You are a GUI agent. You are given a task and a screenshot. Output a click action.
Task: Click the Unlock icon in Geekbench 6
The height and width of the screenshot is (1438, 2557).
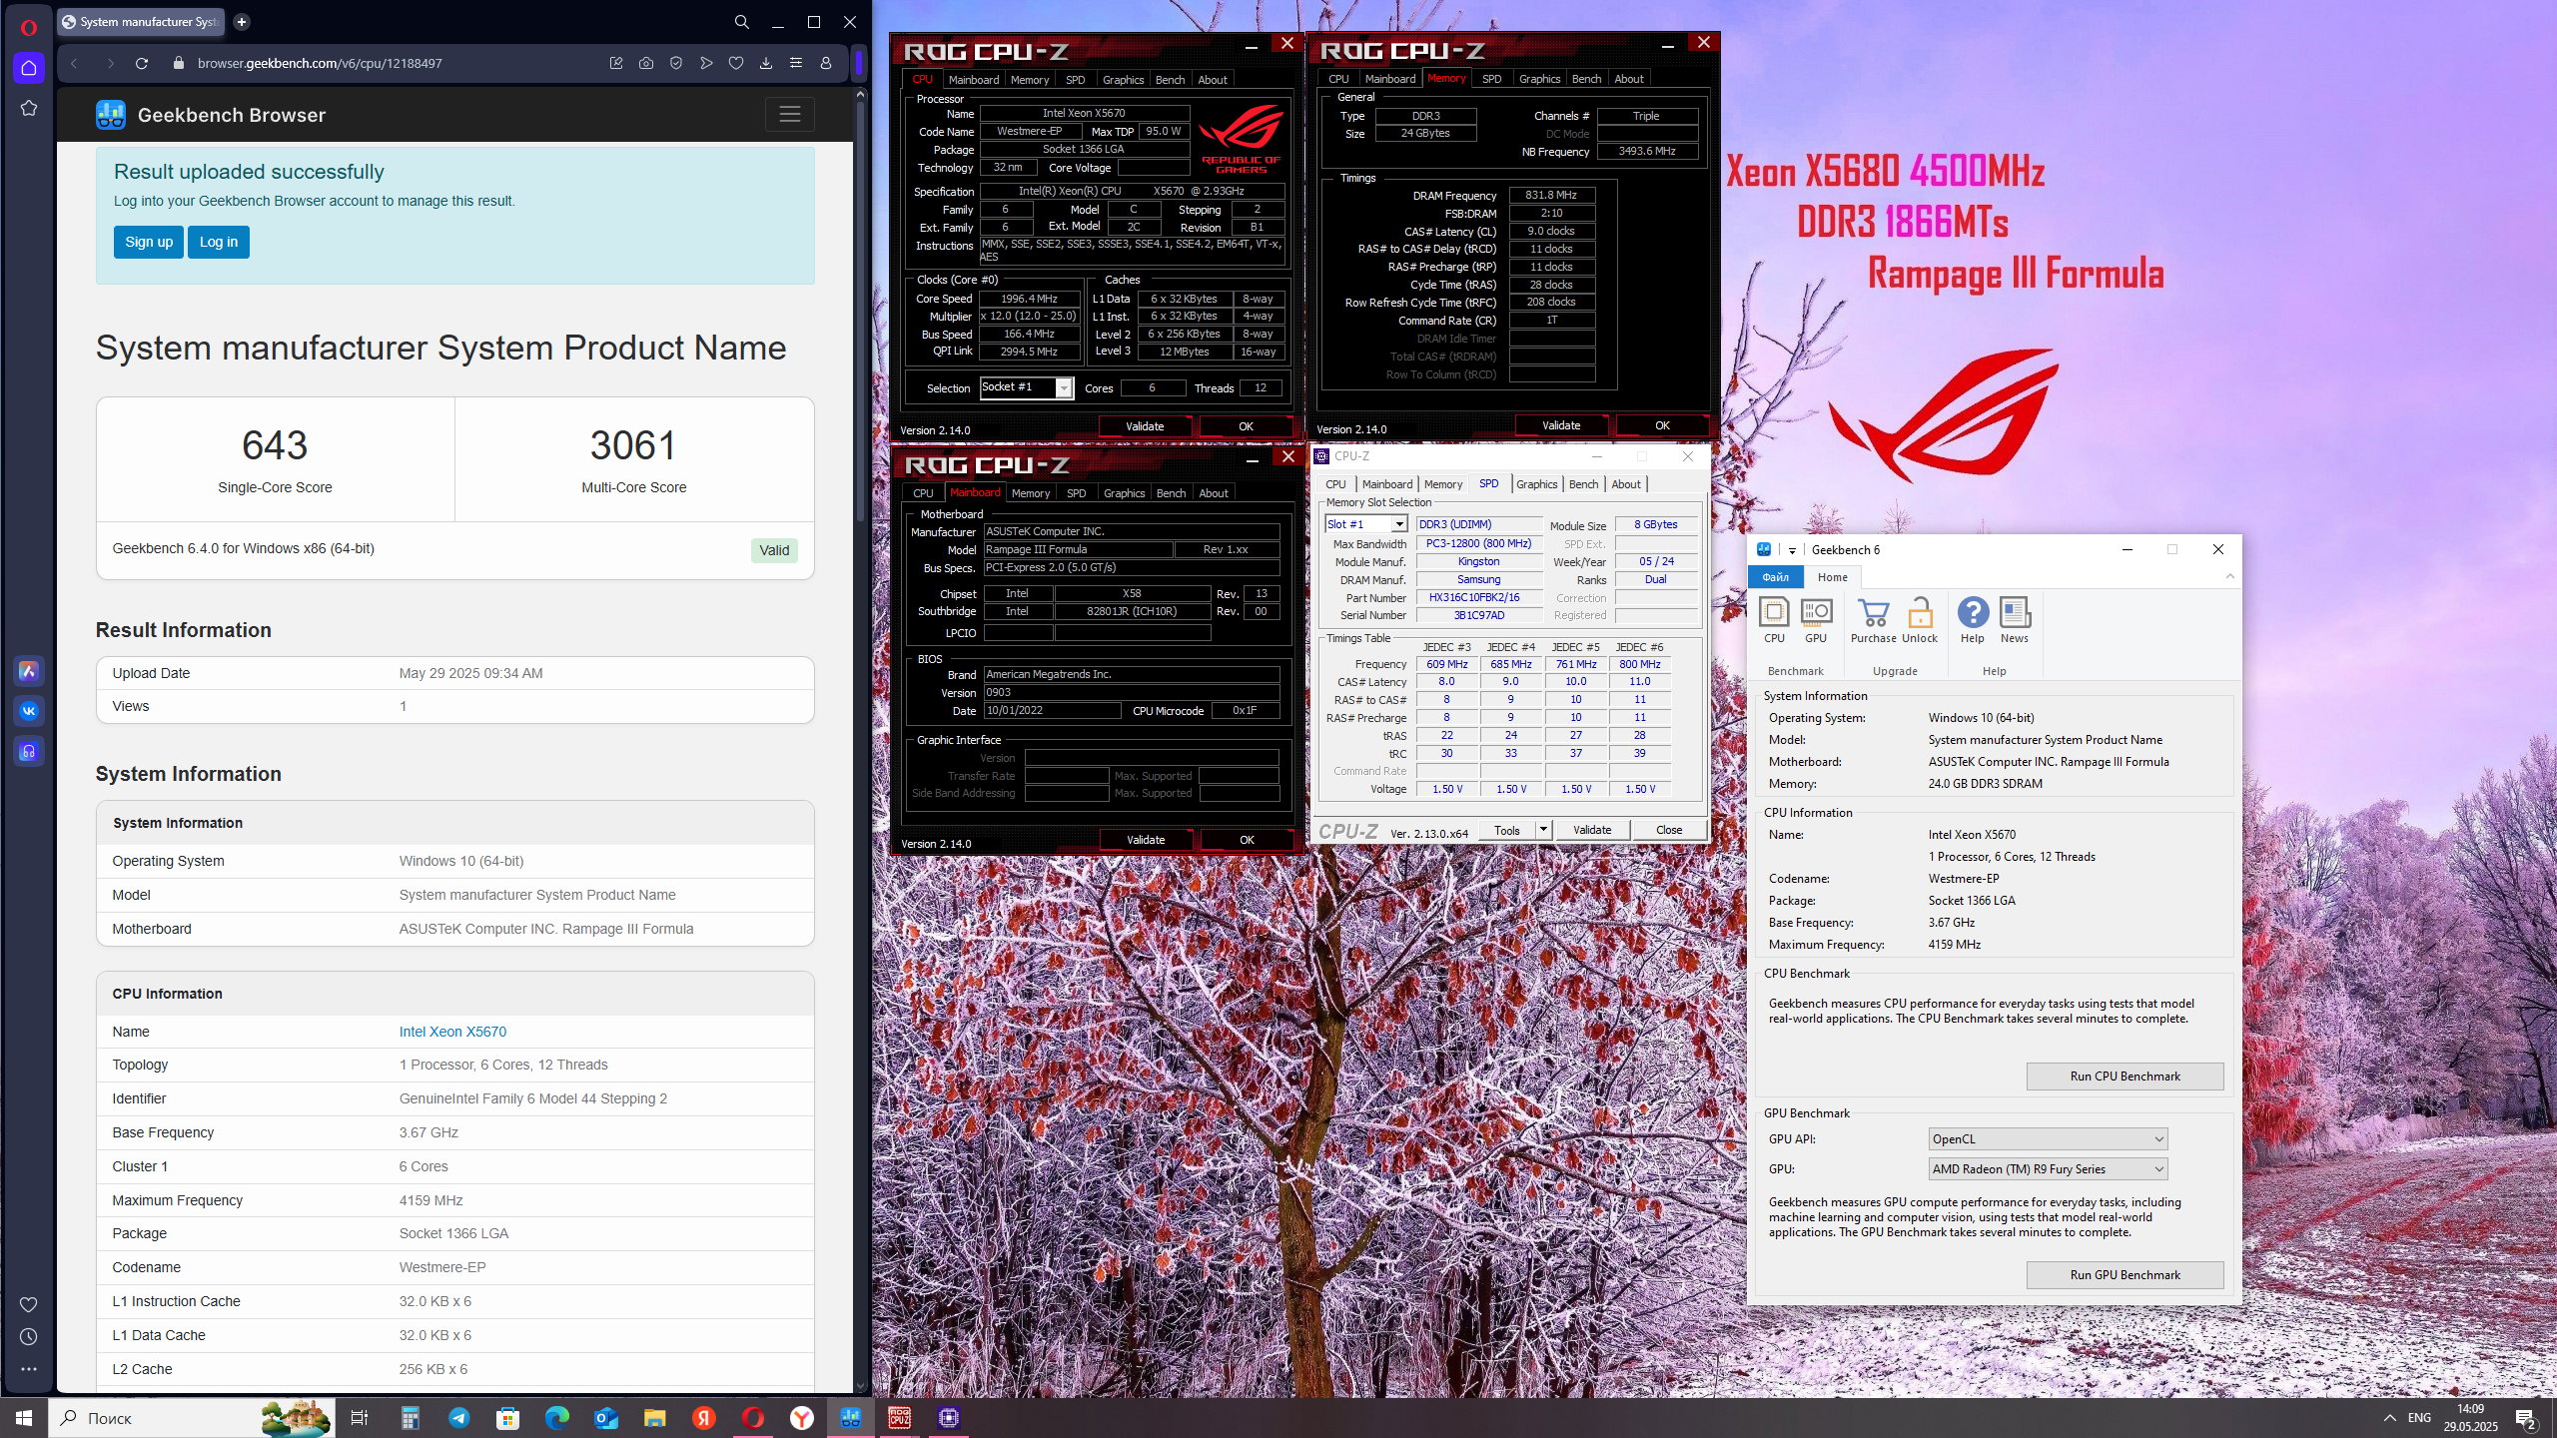tap(1920, 621)
